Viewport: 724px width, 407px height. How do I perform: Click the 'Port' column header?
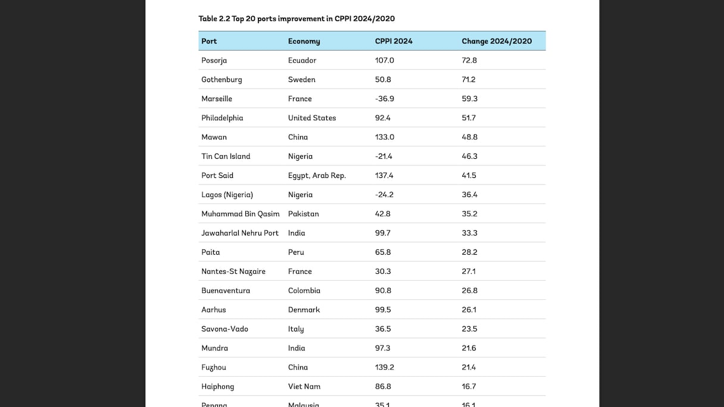209,41
